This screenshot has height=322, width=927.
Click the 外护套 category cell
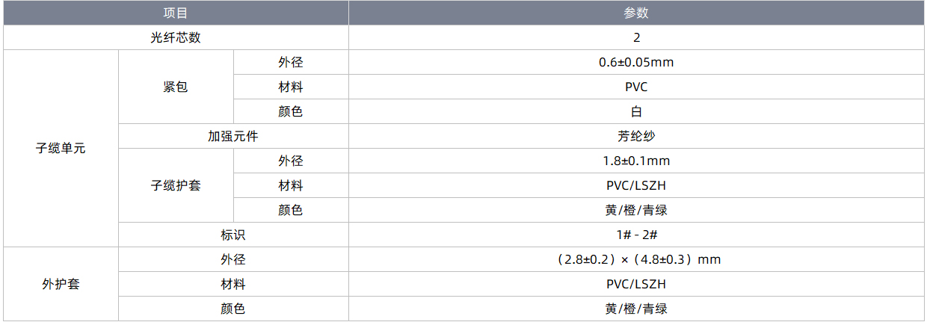point(61,285)
